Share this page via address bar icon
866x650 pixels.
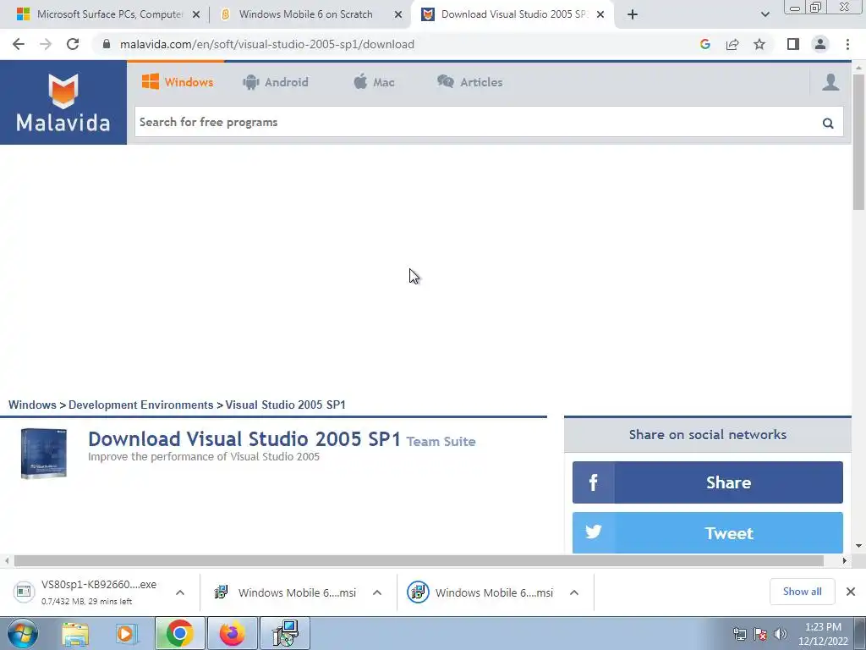tap(732, 44)
